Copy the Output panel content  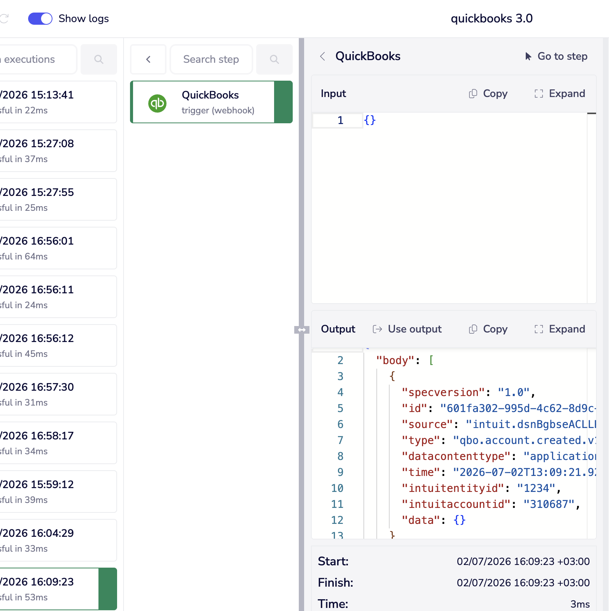pos(488,329)
